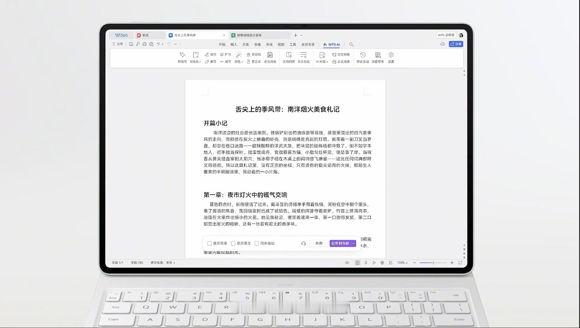Toggle outline view button
Viewport: 580px width, 328px height.
pos(366,263)
